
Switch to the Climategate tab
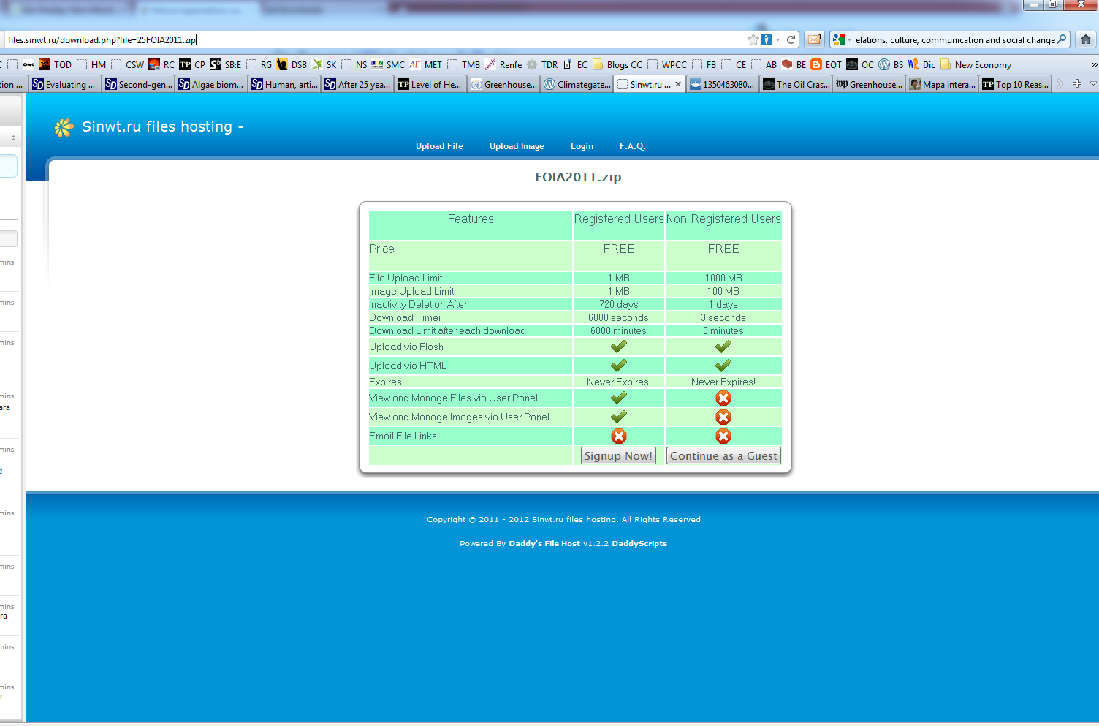click(577, 84)
